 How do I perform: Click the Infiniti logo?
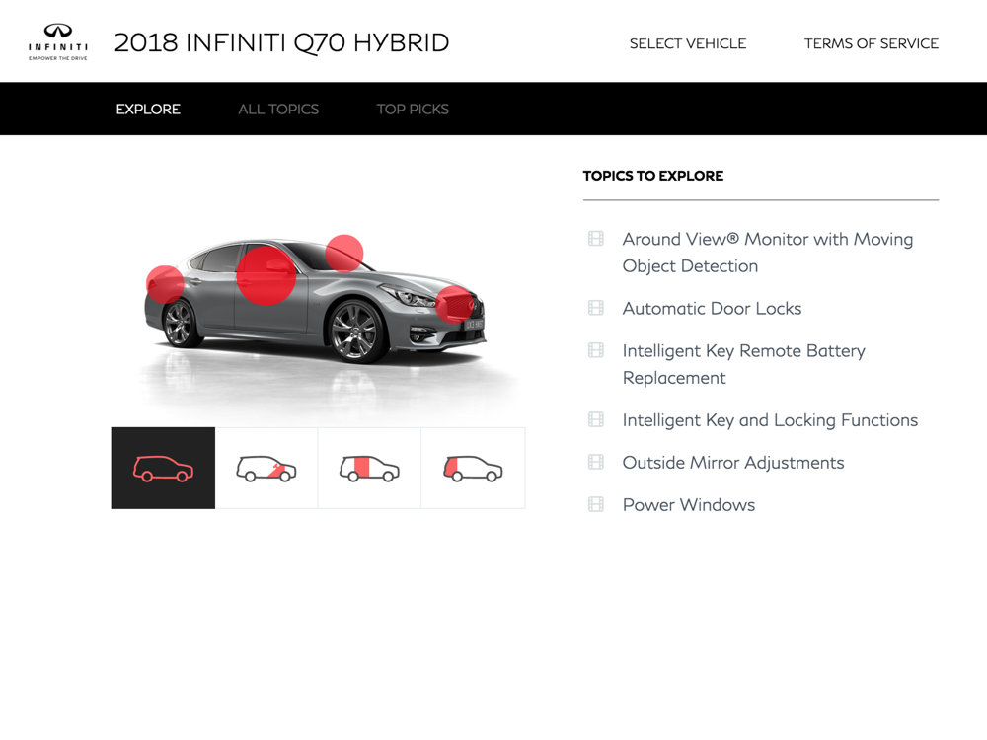(58, 41)
